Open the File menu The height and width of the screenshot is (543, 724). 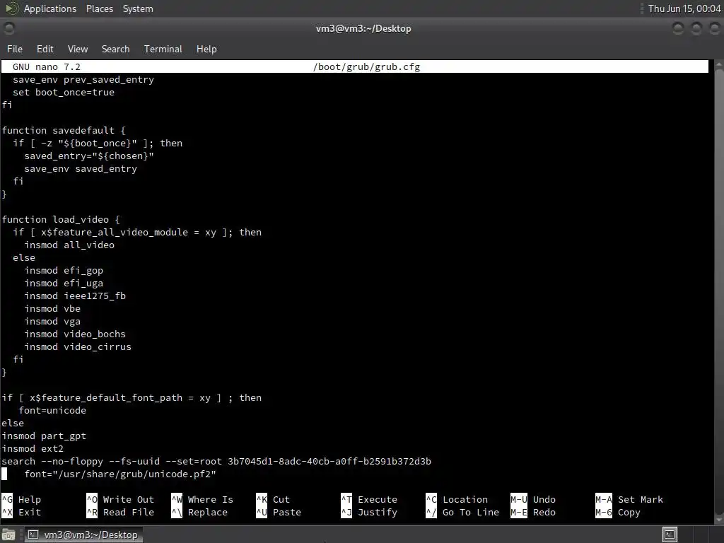(14, 49)
